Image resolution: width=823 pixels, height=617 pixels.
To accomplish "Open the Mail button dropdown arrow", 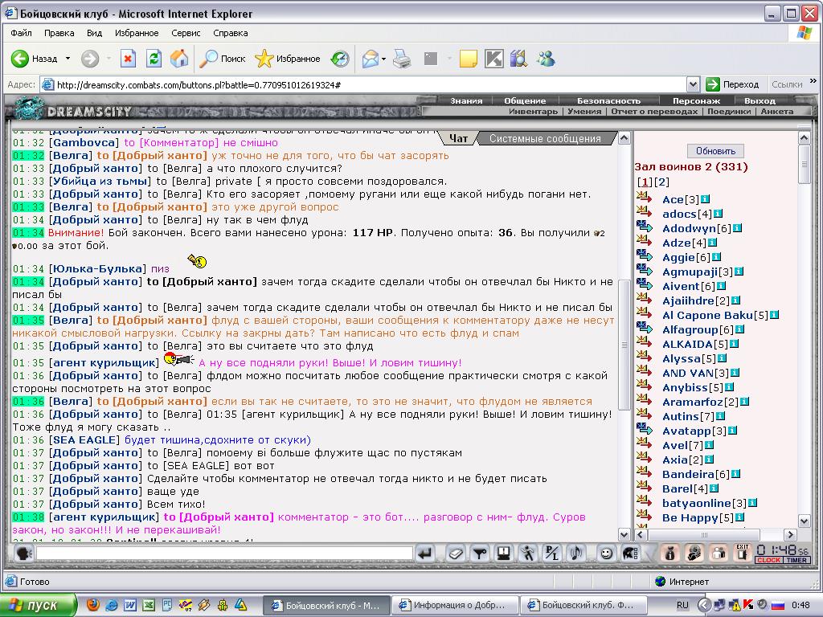I will (x=383, y=59).
